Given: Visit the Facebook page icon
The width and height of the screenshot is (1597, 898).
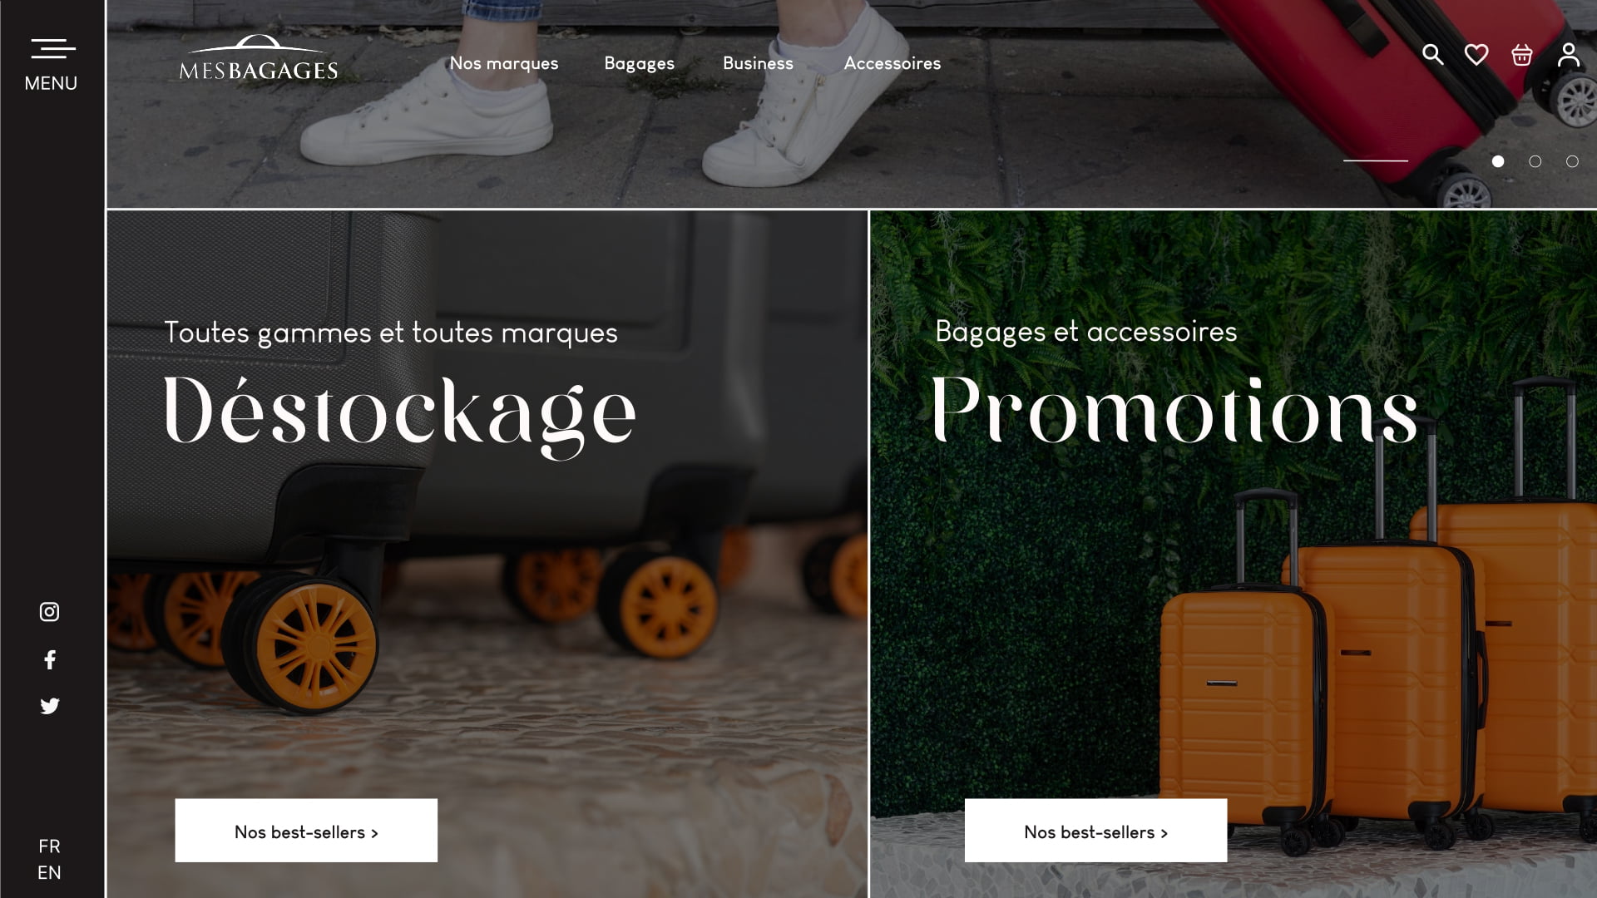Looking at the screenshot, I should (50, 660).
